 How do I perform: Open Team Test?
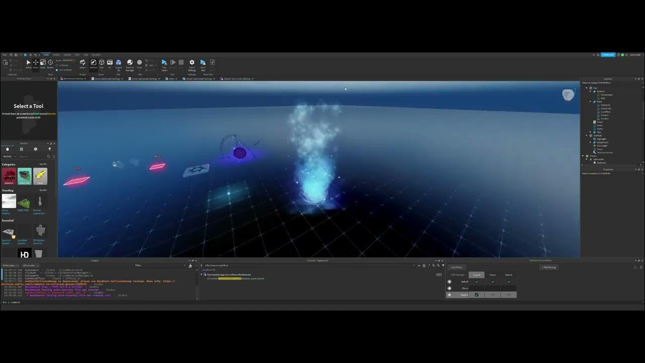coord(203,64)
